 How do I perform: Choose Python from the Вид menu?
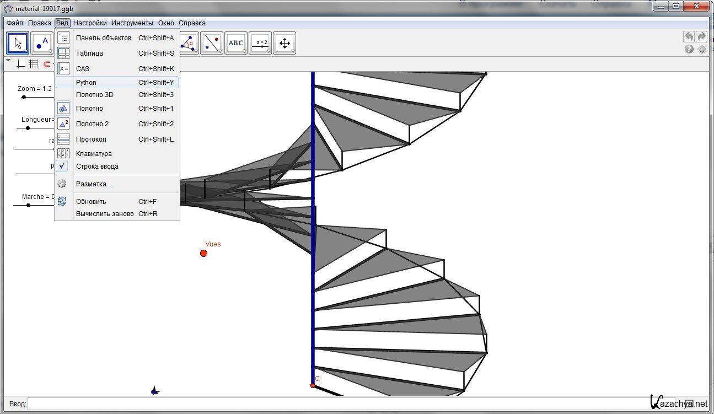[x=86, y=82]
